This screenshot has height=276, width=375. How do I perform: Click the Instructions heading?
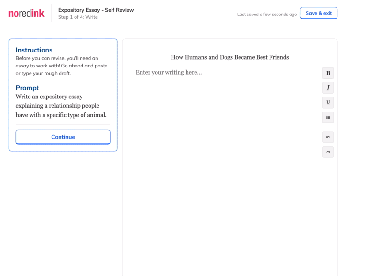click(x=34, y=50)
